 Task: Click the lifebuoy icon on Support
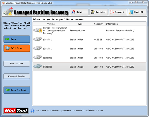(112, 12)
